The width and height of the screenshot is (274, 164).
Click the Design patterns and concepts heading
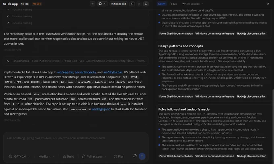coord(181,46)
